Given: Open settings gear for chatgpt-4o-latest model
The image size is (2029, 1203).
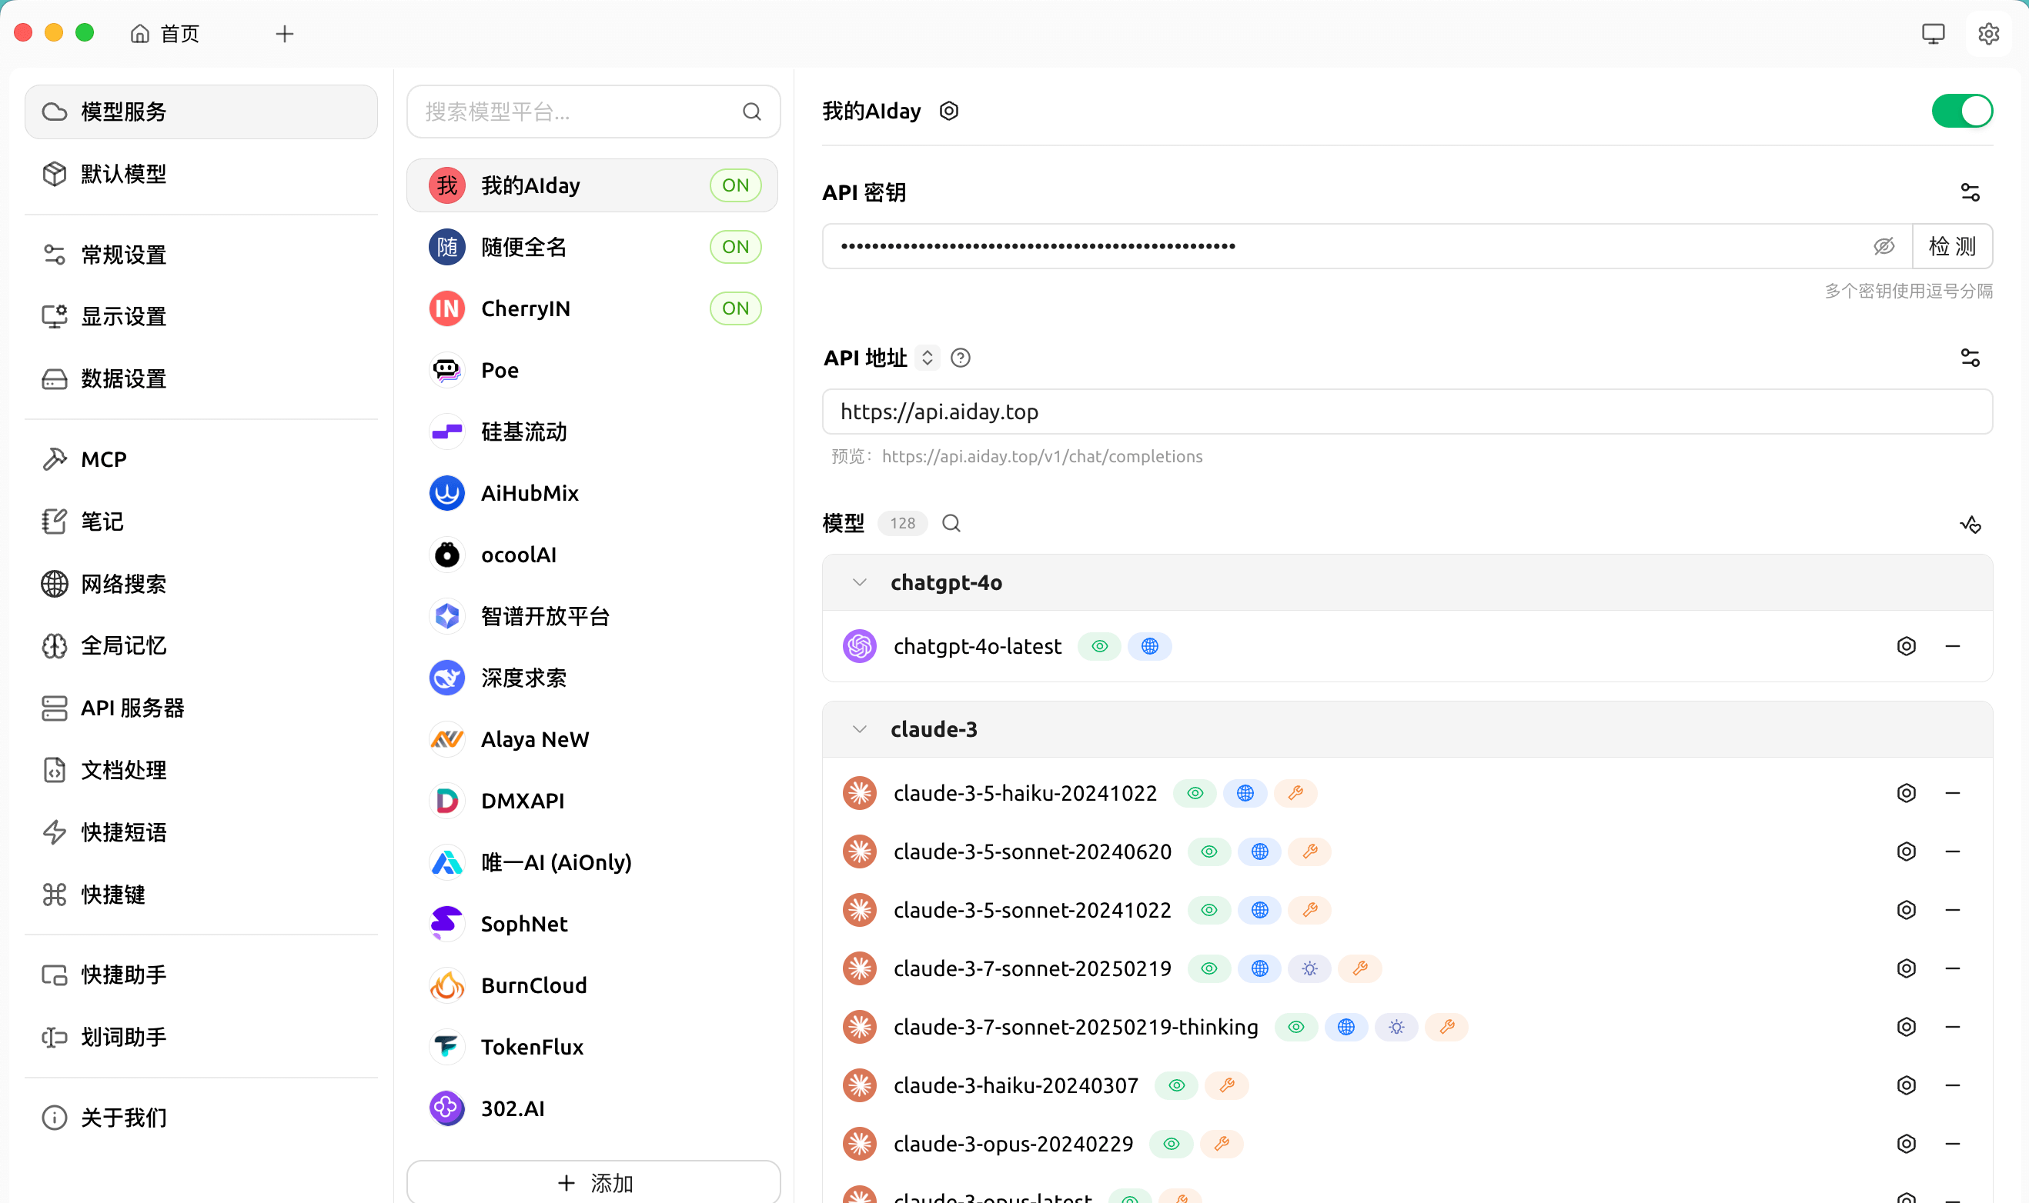Looking at the screenshot, I should coord(1906,646).
